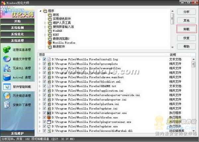Open the 磁盘文件管理 pie-chart icon

pos(7,59)
